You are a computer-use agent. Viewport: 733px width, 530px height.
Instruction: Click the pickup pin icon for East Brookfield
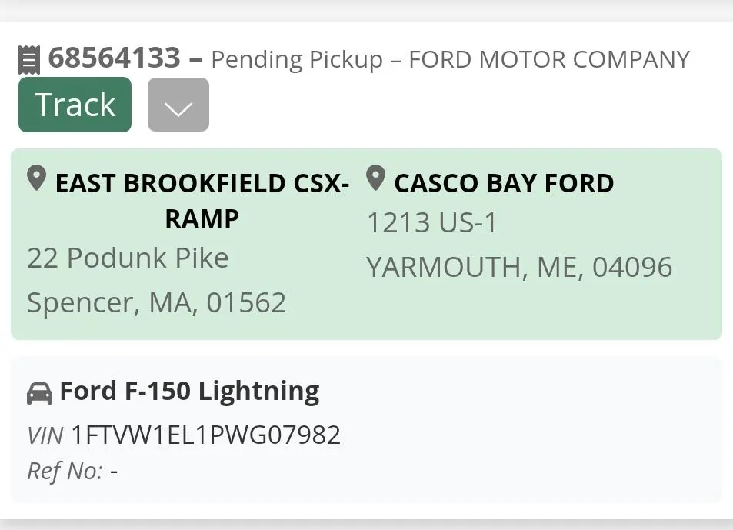[36, 179]
